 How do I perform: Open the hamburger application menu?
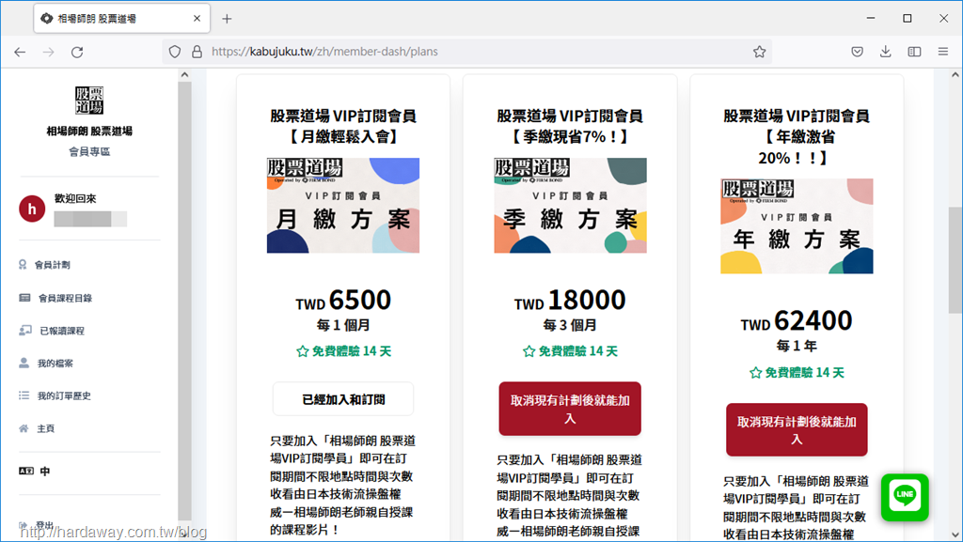943,52
